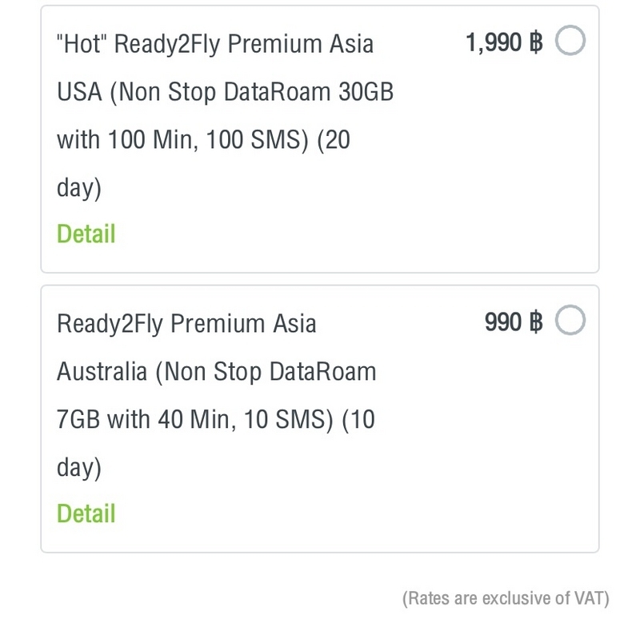640x619 pixels.
Task: Click the "with 100 Min, 100 SMS" text
Action: (x=182, y=139)
